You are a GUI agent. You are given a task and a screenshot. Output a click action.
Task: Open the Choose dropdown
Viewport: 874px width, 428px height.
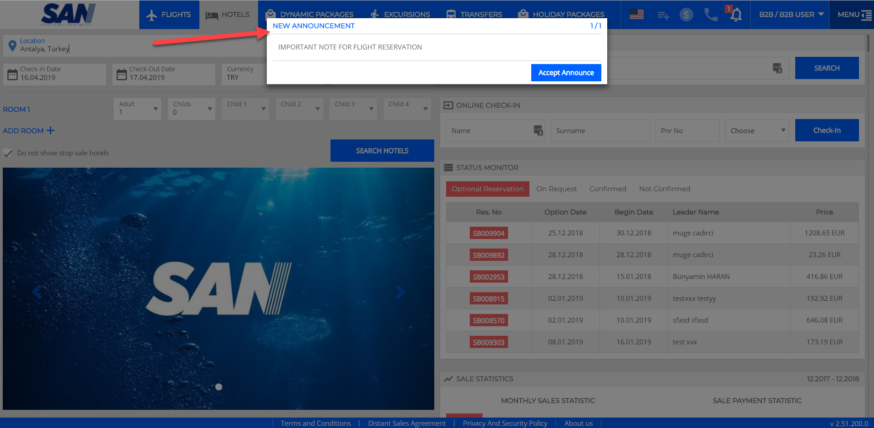pos(757,130)
